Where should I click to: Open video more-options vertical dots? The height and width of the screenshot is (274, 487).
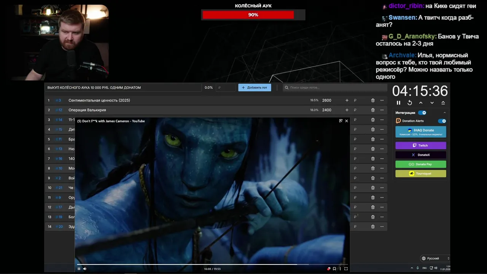click(x=340, y=269)
